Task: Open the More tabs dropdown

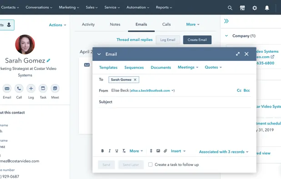Action: pos(193,25)
